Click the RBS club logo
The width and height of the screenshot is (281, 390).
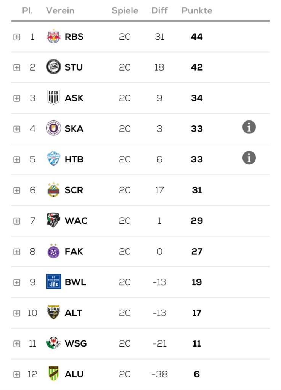[53, 37]
